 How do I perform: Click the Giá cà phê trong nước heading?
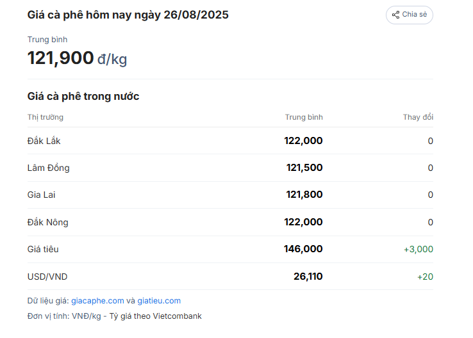pyautogui.click(x=83, y=97)
